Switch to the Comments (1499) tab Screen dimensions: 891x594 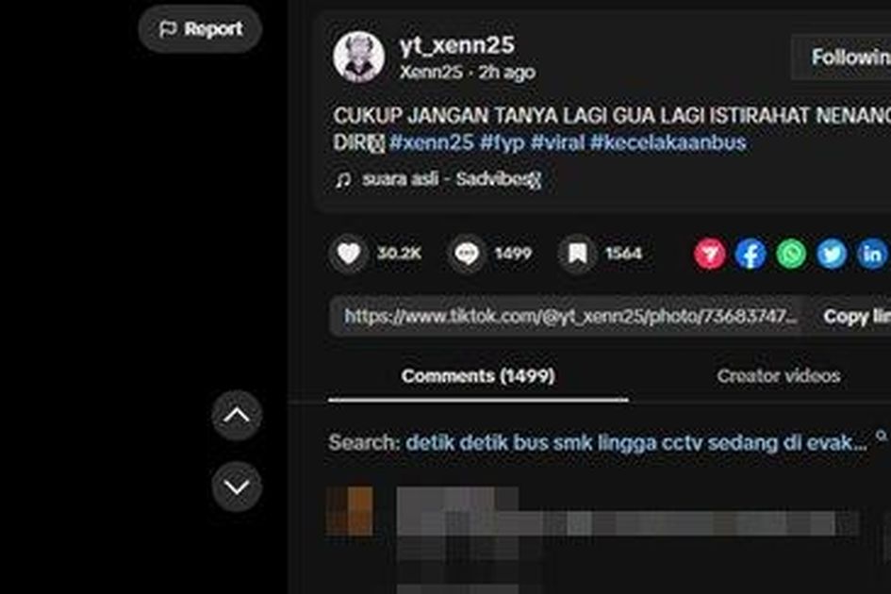[478, 376]
